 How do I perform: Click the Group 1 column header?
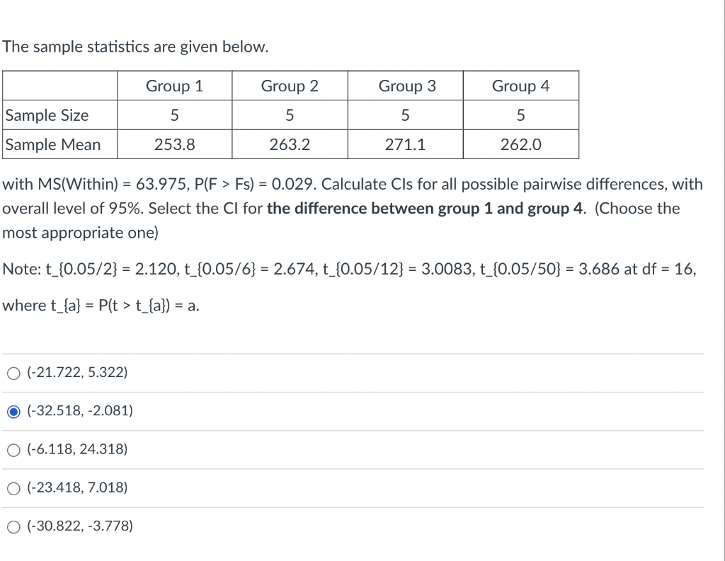tap(174, 86)
